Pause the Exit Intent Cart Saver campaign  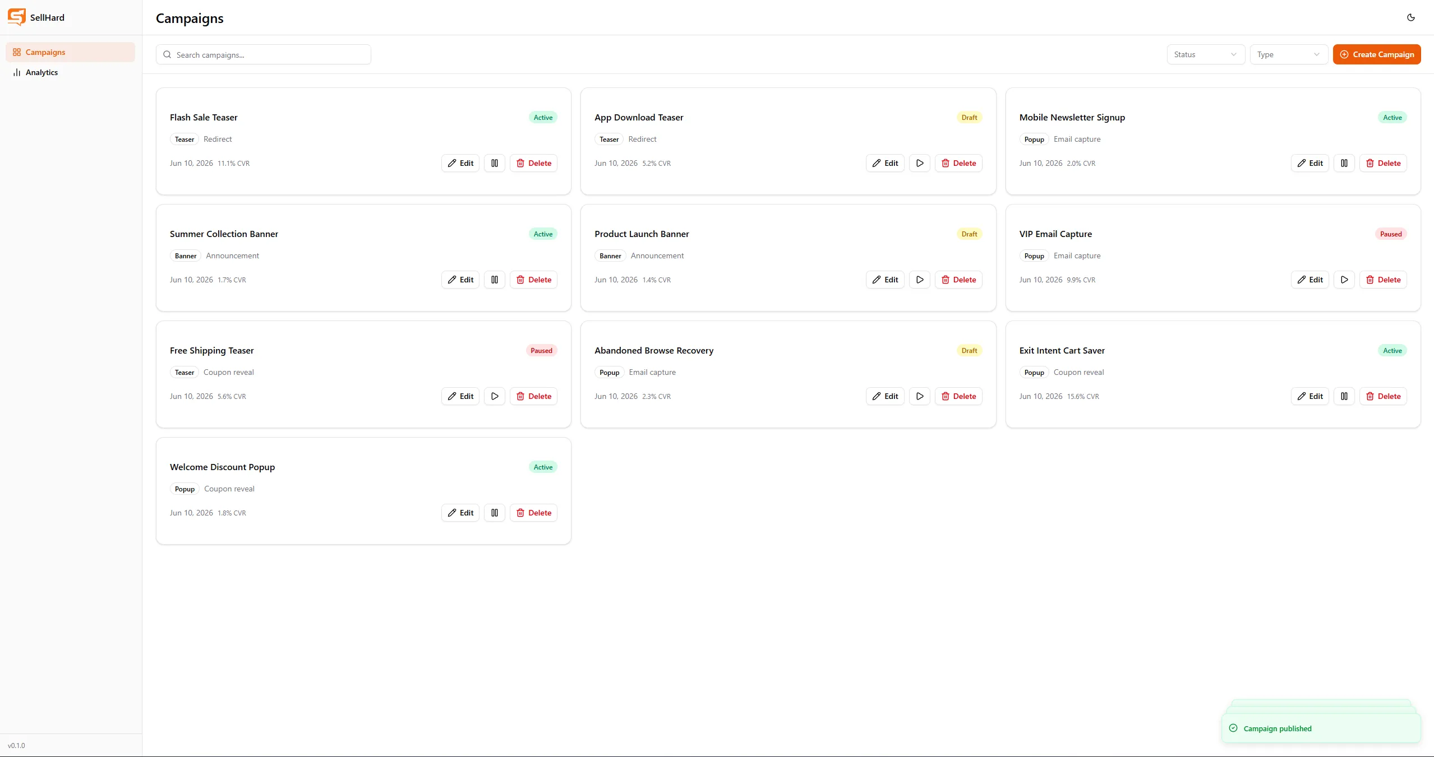(1344, 396)
